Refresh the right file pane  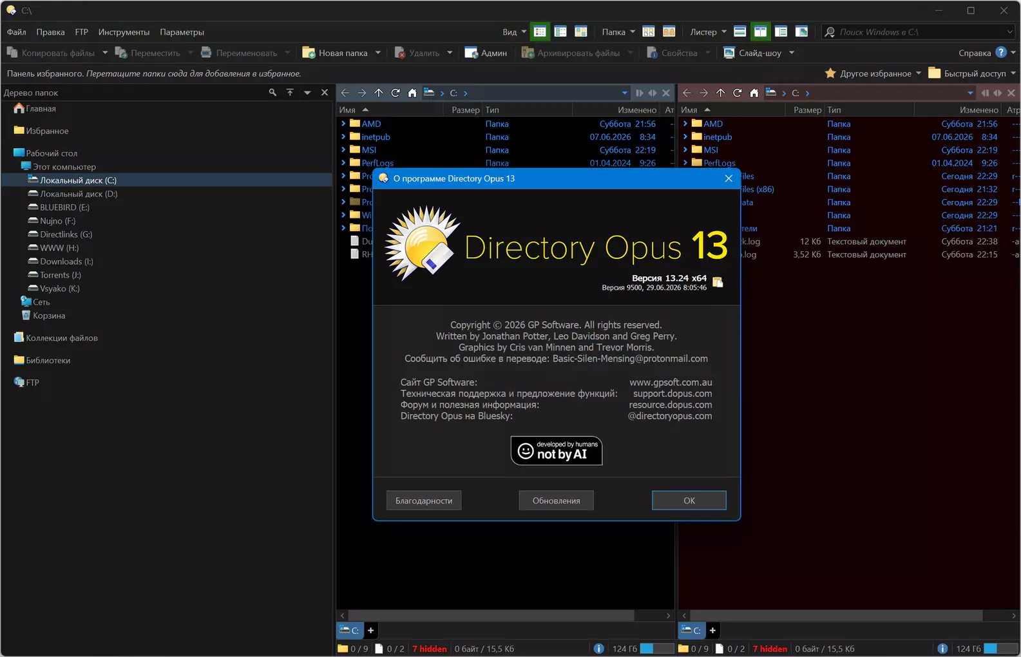737,93
